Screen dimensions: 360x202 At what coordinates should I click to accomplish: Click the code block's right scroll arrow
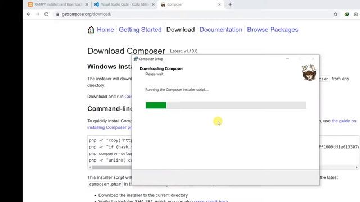(357, 167)
